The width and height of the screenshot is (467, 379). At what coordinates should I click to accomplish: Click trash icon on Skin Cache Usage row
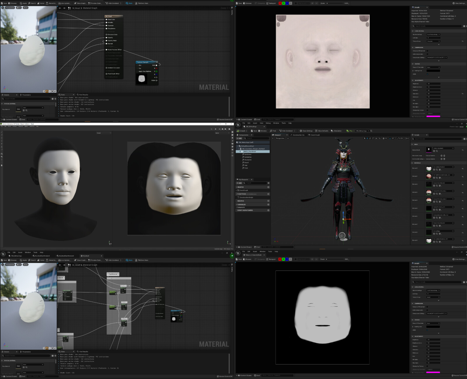click(x=444, y=156)
